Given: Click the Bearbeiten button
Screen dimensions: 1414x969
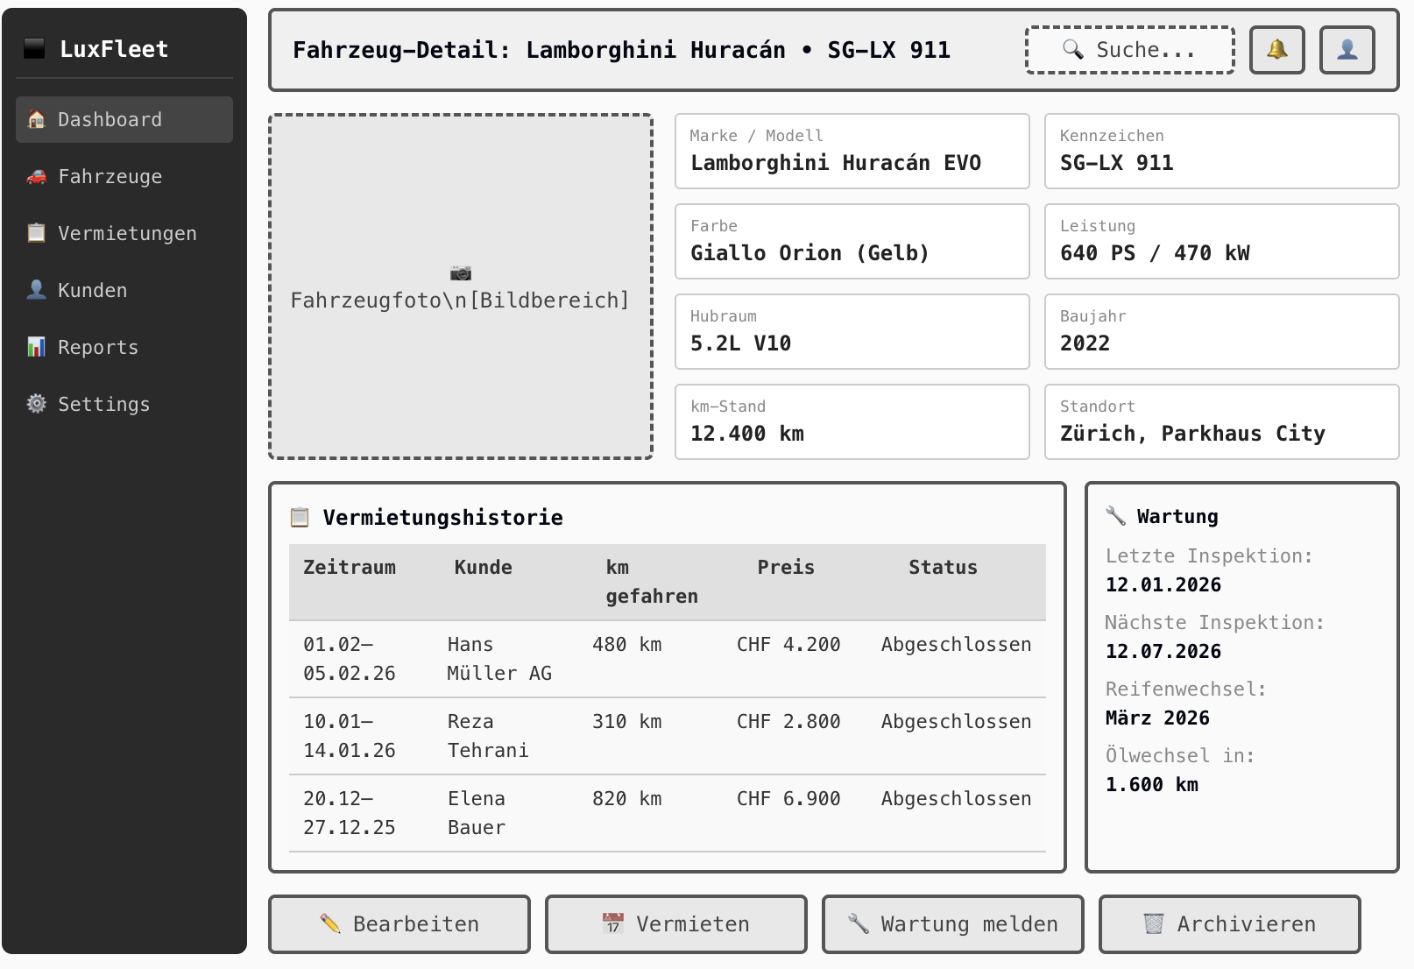Looking at the screenshot, I should (399, 923).
